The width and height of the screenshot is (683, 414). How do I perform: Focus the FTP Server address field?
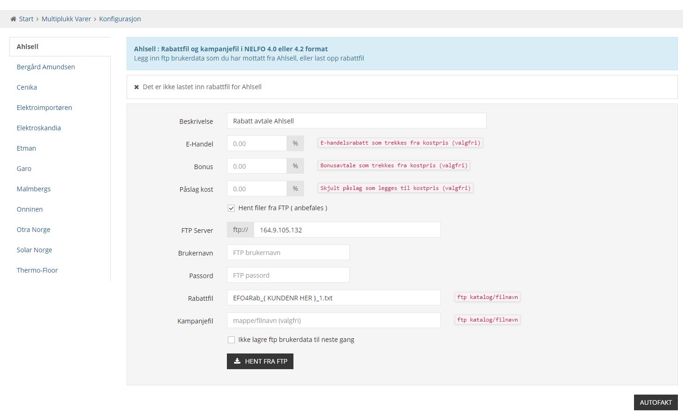(347, 230)
